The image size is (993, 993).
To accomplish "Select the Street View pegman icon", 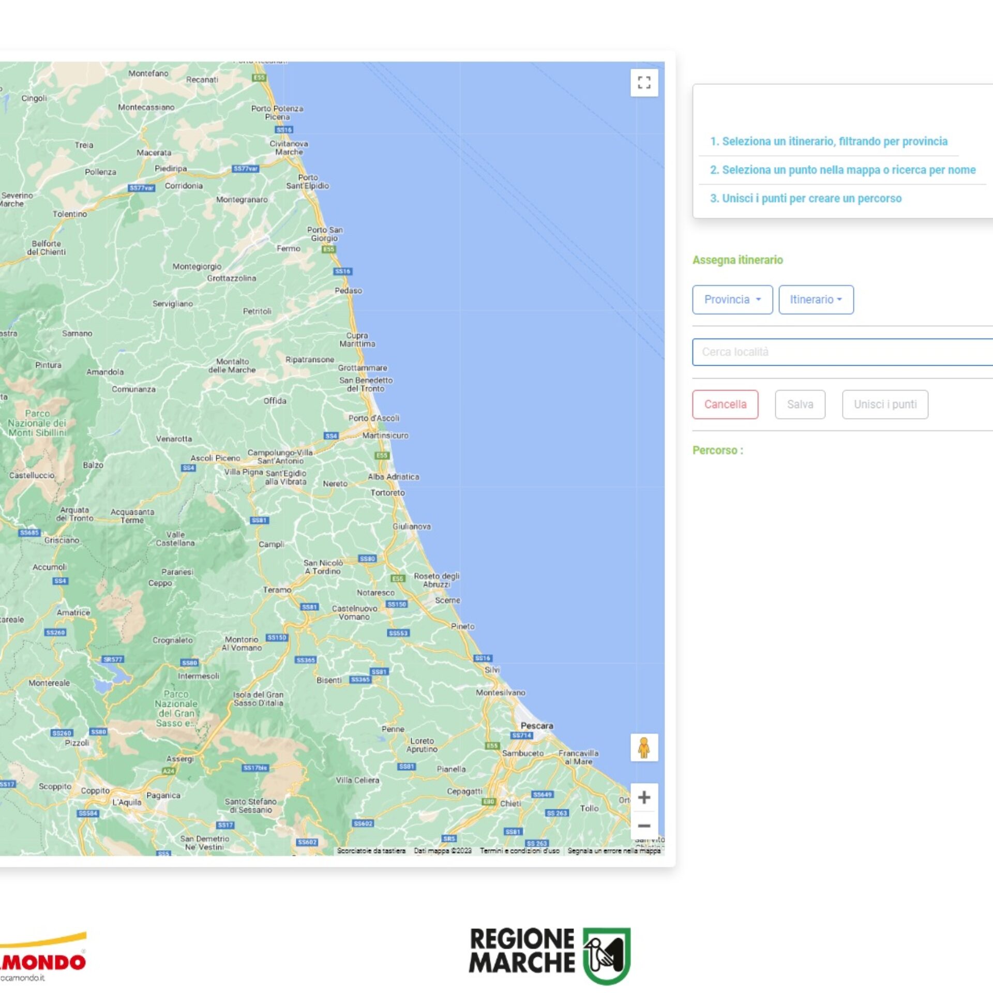I will tap(644, 747).
